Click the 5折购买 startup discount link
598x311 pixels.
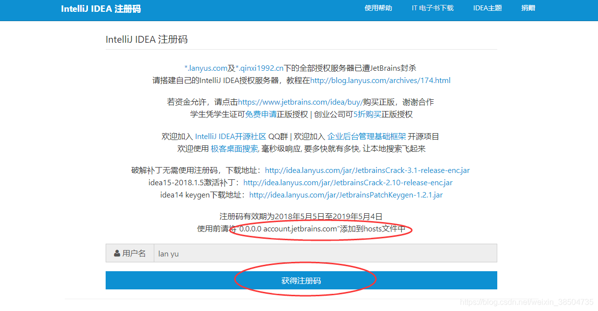[368, 114]
